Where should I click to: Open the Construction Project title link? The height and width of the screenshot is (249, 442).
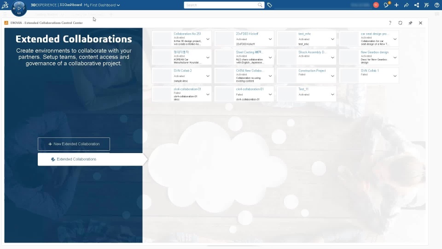pos(312,71)
